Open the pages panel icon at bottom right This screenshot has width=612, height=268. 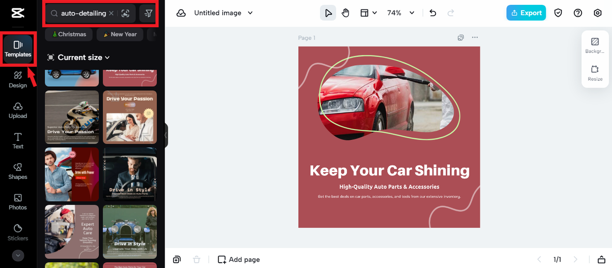tap(601, 259)
